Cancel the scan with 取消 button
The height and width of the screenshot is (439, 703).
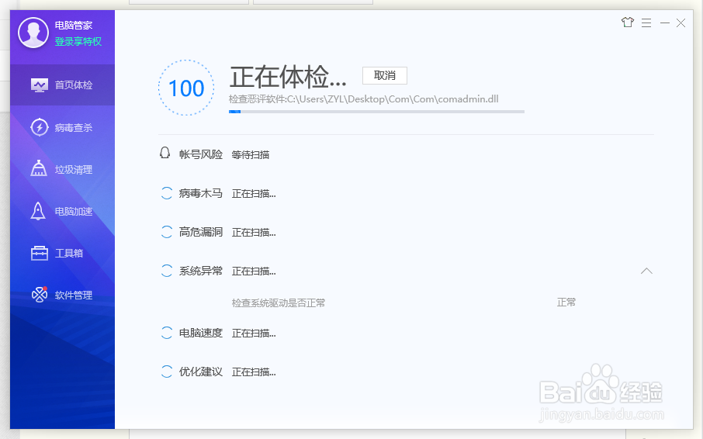[x=385, y=76]
